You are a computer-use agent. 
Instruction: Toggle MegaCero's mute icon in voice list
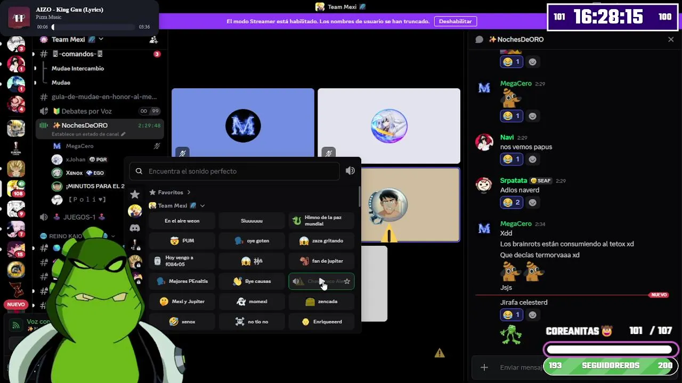[157, 146]
